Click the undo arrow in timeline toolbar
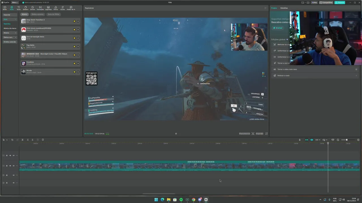Image resolution: width=362 pixels, height=203 pixels. click(12, 140)
